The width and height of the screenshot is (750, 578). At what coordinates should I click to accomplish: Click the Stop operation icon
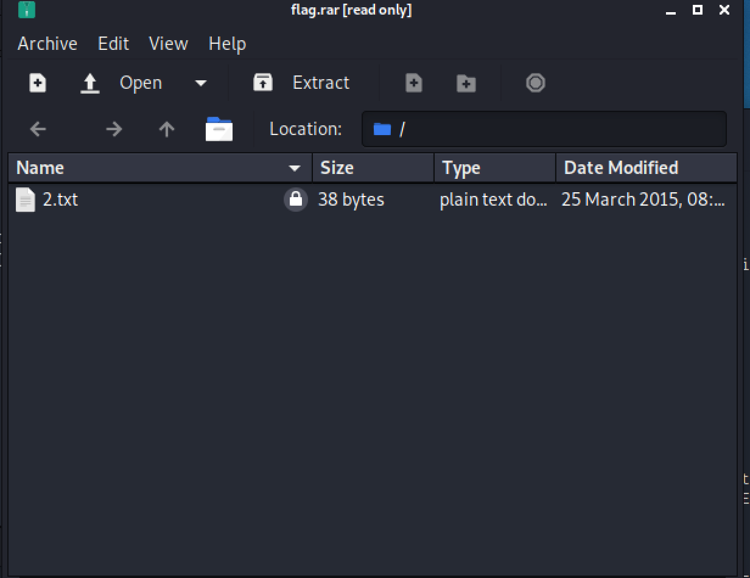coord(534,83)
